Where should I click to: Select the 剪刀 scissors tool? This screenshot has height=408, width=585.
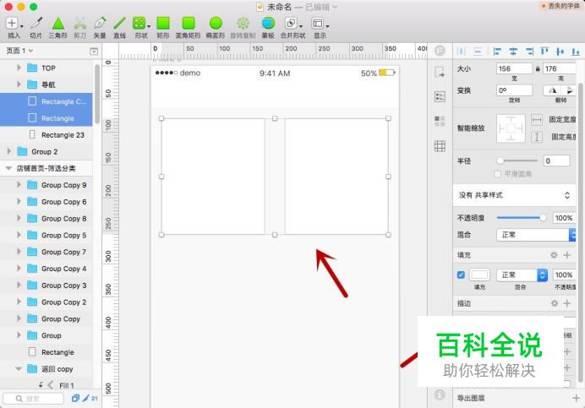pos(79,28)
